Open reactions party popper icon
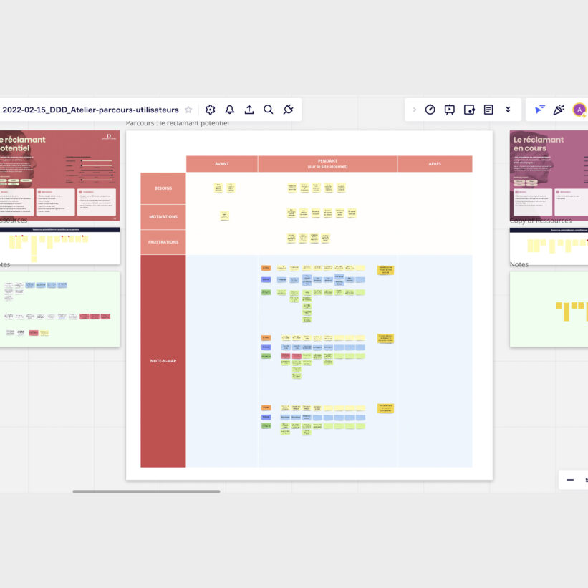Screen dimensions: 588x588 click(559, 110)
